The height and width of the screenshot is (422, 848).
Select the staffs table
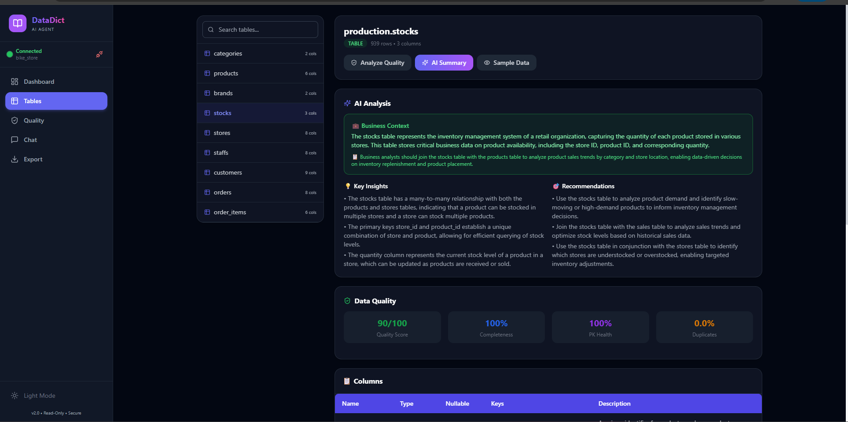[260, 153]
